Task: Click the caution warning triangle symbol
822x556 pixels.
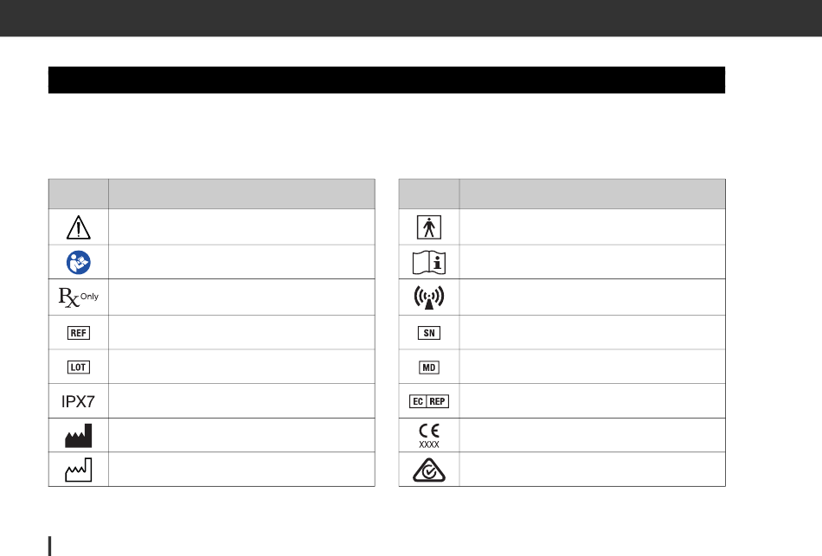Action: [79, 227]
